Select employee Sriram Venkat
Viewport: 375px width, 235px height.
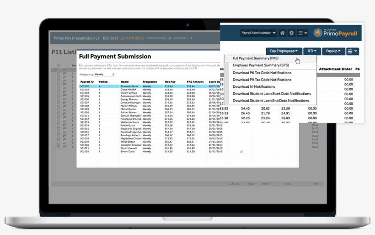point(129,93)
